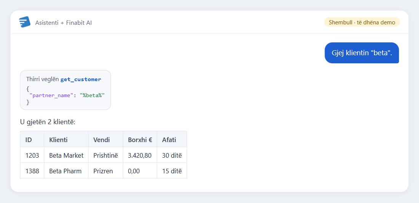Select the user message bubble 'Gjej klientin'
The height and width of the screenshot is (203, 419).
(x=361, y=53)
